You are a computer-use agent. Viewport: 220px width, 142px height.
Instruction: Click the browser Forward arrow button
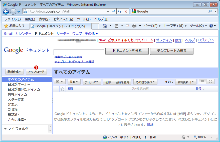13,11
